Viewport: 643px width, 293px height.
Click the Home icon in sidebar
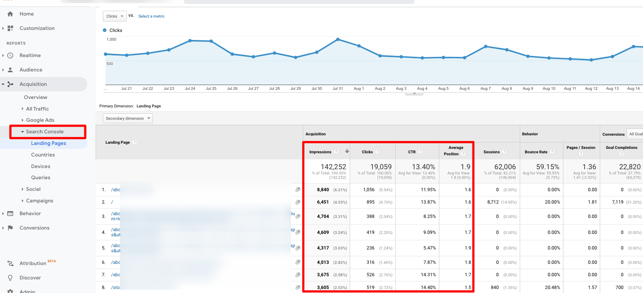tap(10, 14)
